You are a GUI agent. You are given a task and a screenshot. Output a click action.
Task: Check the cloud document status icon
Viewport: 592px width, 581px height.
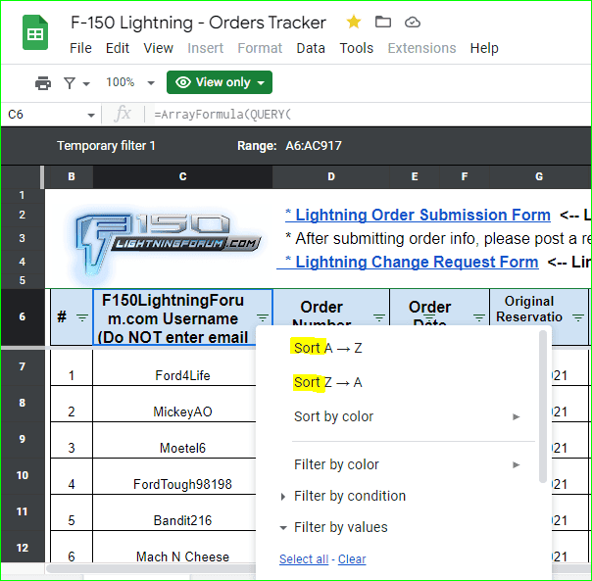[x=413, y=22]
